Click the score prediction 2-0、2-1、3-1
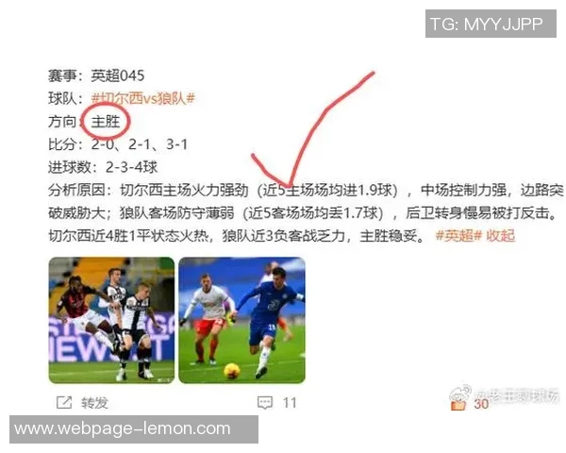 140,144
